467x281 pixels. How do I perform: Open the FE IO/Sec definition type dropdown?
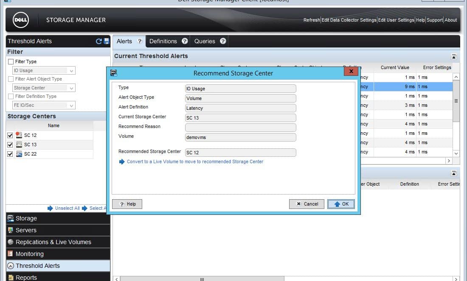44,105
